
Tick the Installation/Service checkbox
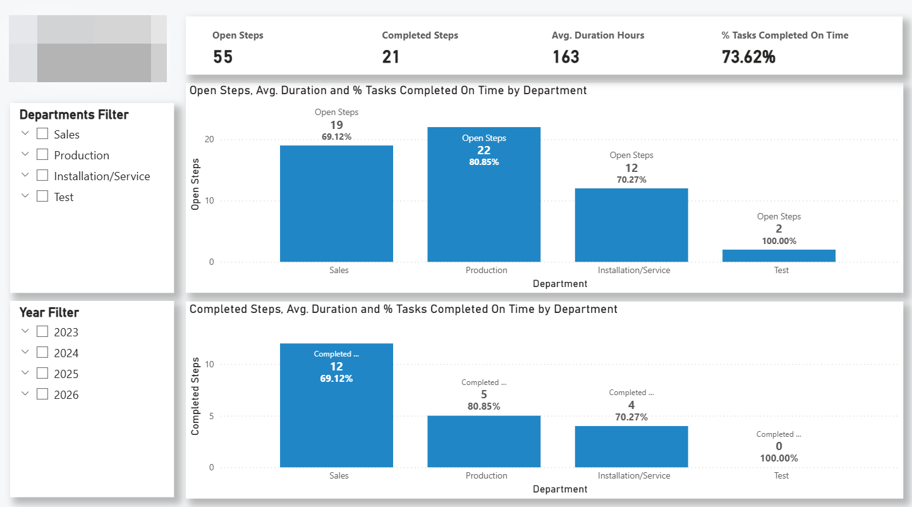point(42,176)
